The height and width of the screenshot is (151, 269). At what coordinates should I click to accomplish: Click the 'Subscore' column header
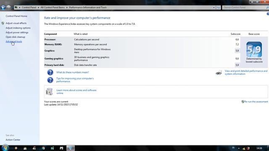pos(235,34)
